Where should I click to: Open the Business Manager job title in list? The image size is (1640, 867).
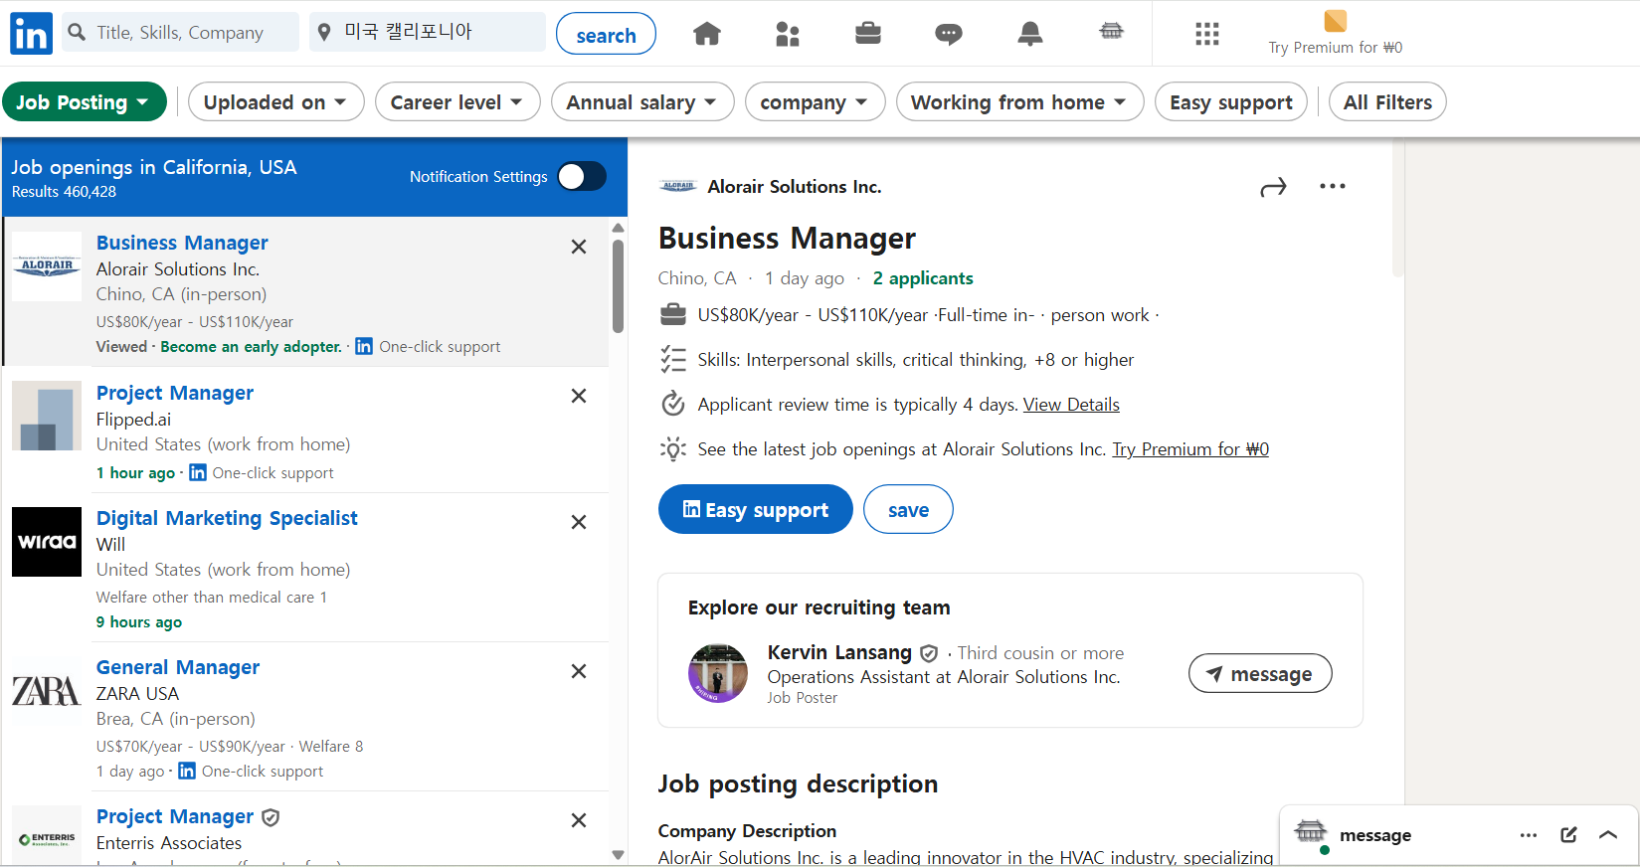pos(182,243)
